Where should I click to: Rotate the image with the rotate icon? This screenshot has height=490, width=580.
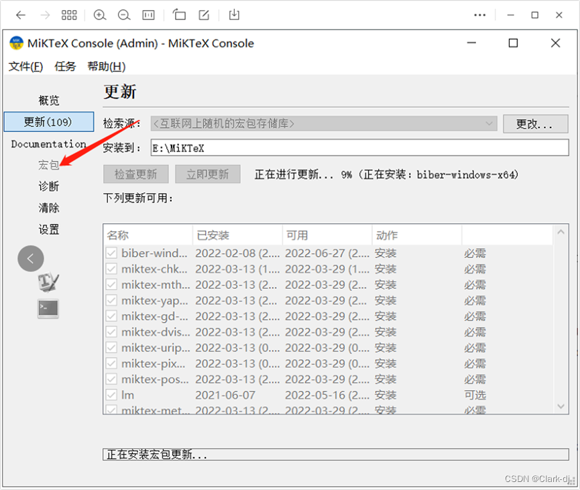(x=180, y=15)
